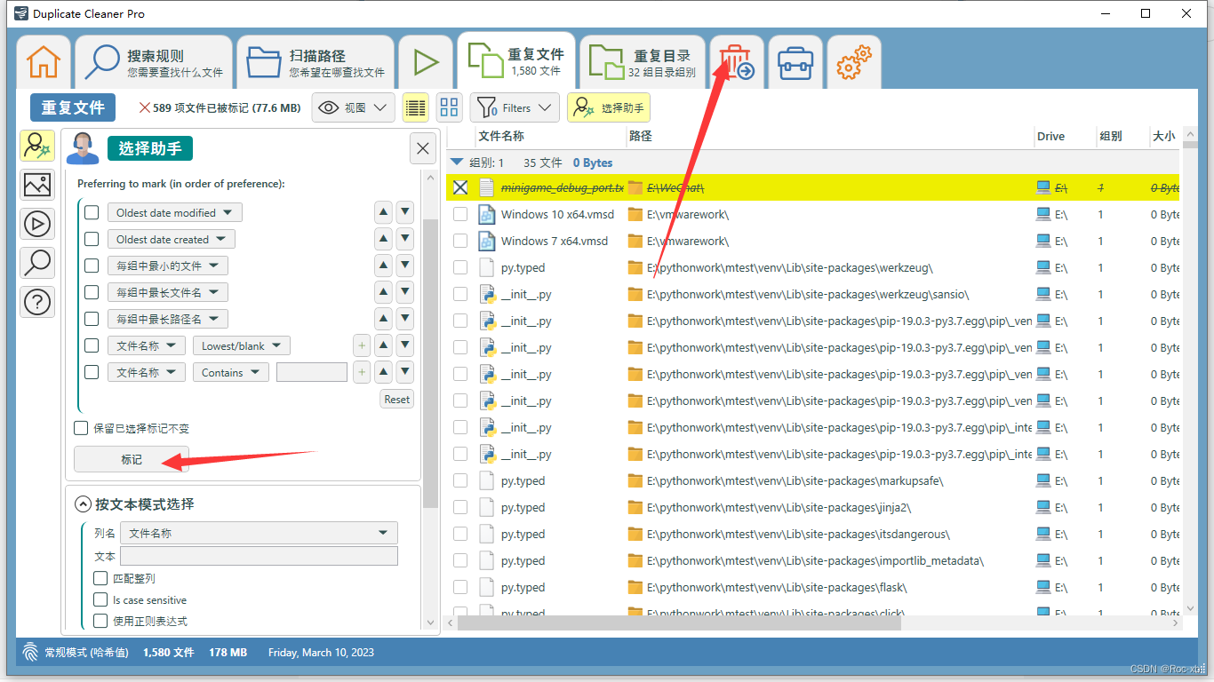Open the toolbox briefcase icon tab

tap(795, 62)
